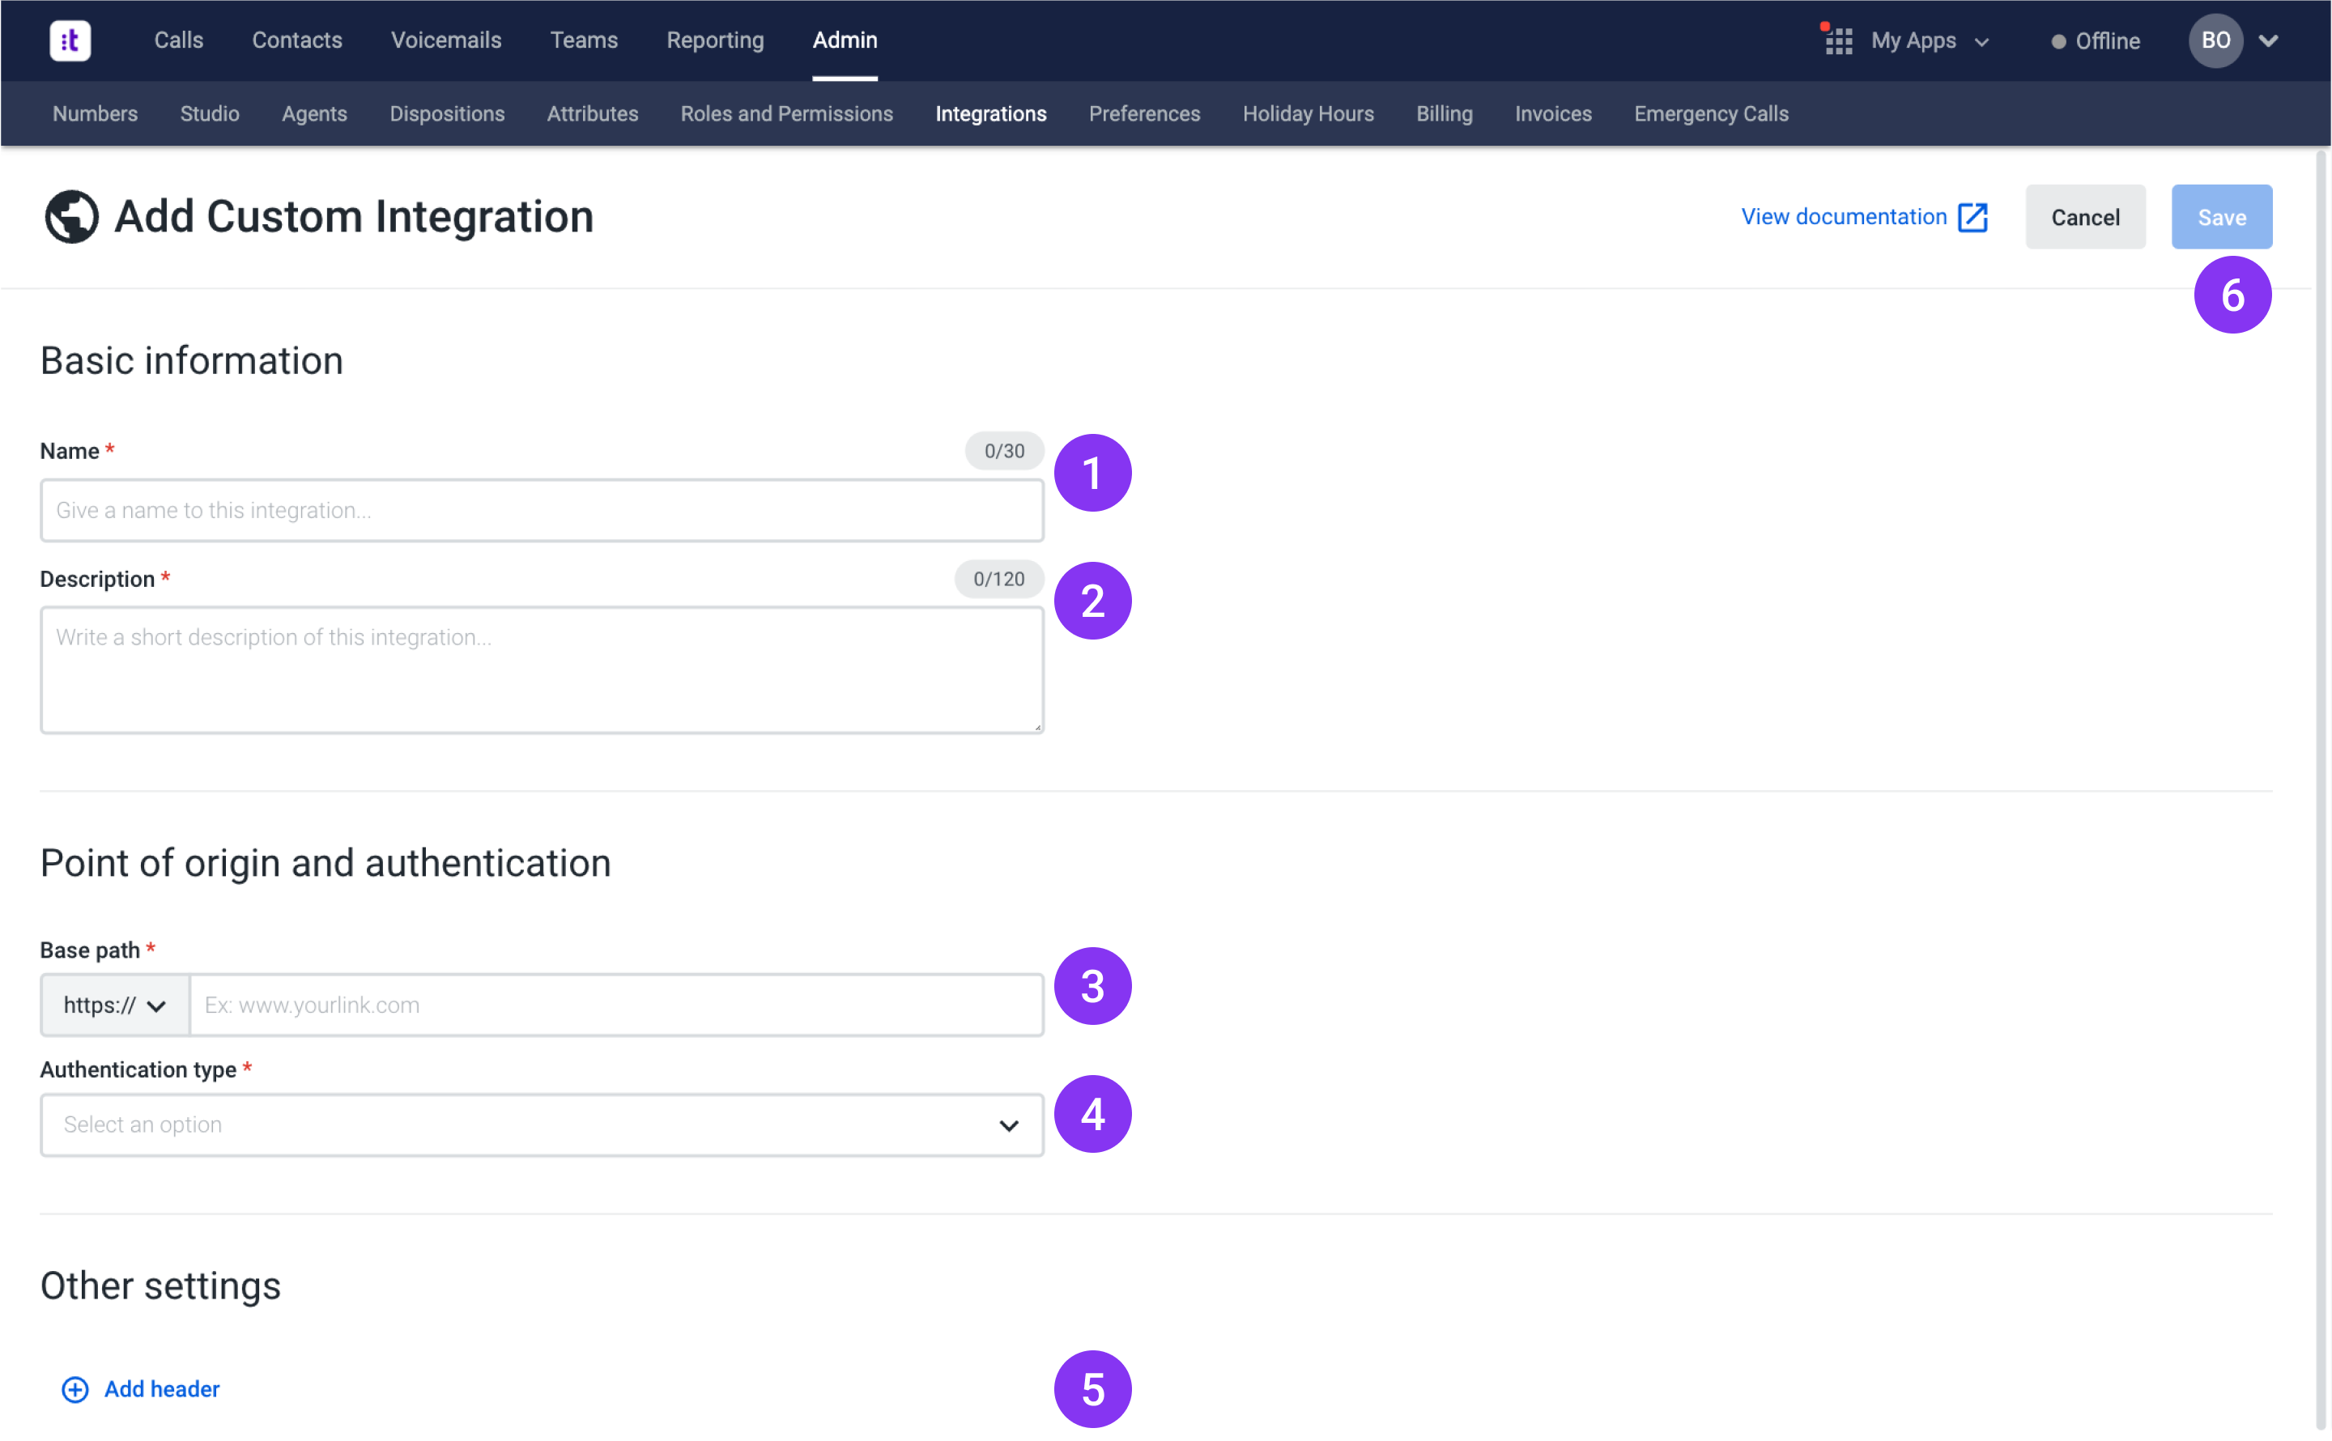Focus the Description text area

coord(542,669)
